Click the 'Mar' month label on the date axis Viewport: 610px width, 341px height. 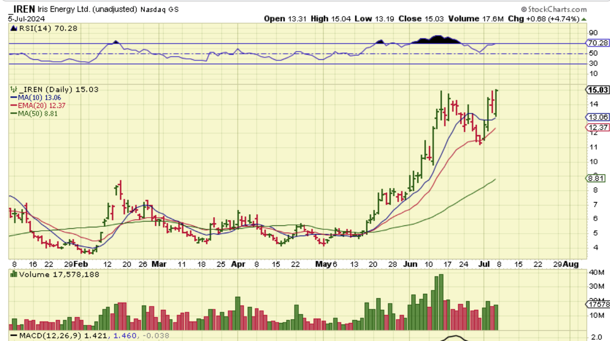pos(159,264)
